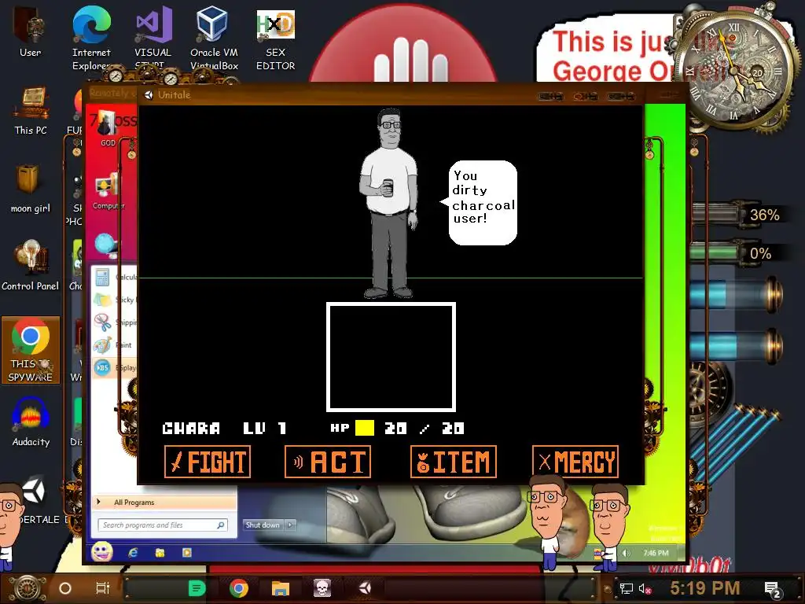Choose the ACT button
This screenshot has width=805, height=604.
click(328, 462)
